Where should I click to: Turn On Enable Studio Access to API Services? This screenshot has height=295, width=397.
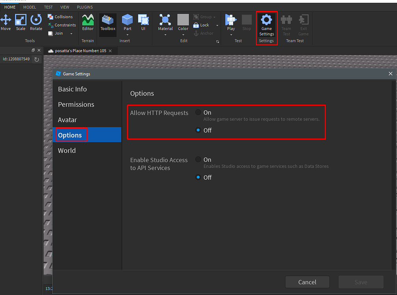tap(198, 159)
